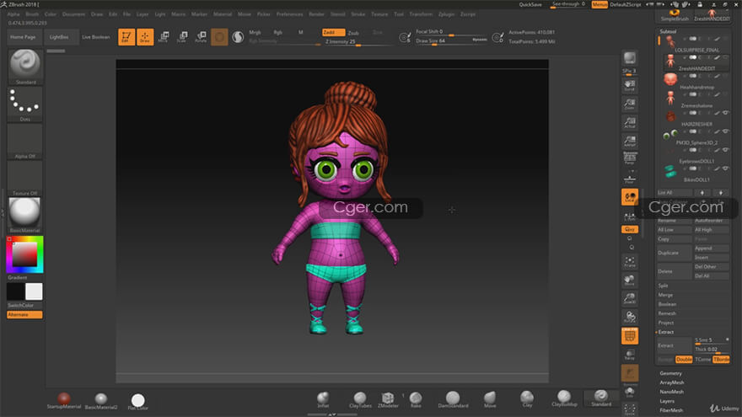Viewport: 742px width, 417px height.
Task: Open the Alpha Off selector
Action: point(25,142)
